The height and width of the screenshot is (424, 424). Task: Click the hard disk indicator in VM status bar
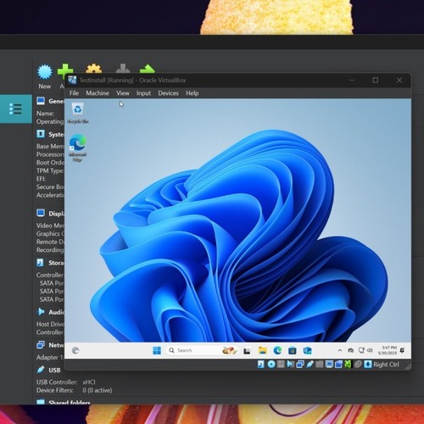pos(261,365)
